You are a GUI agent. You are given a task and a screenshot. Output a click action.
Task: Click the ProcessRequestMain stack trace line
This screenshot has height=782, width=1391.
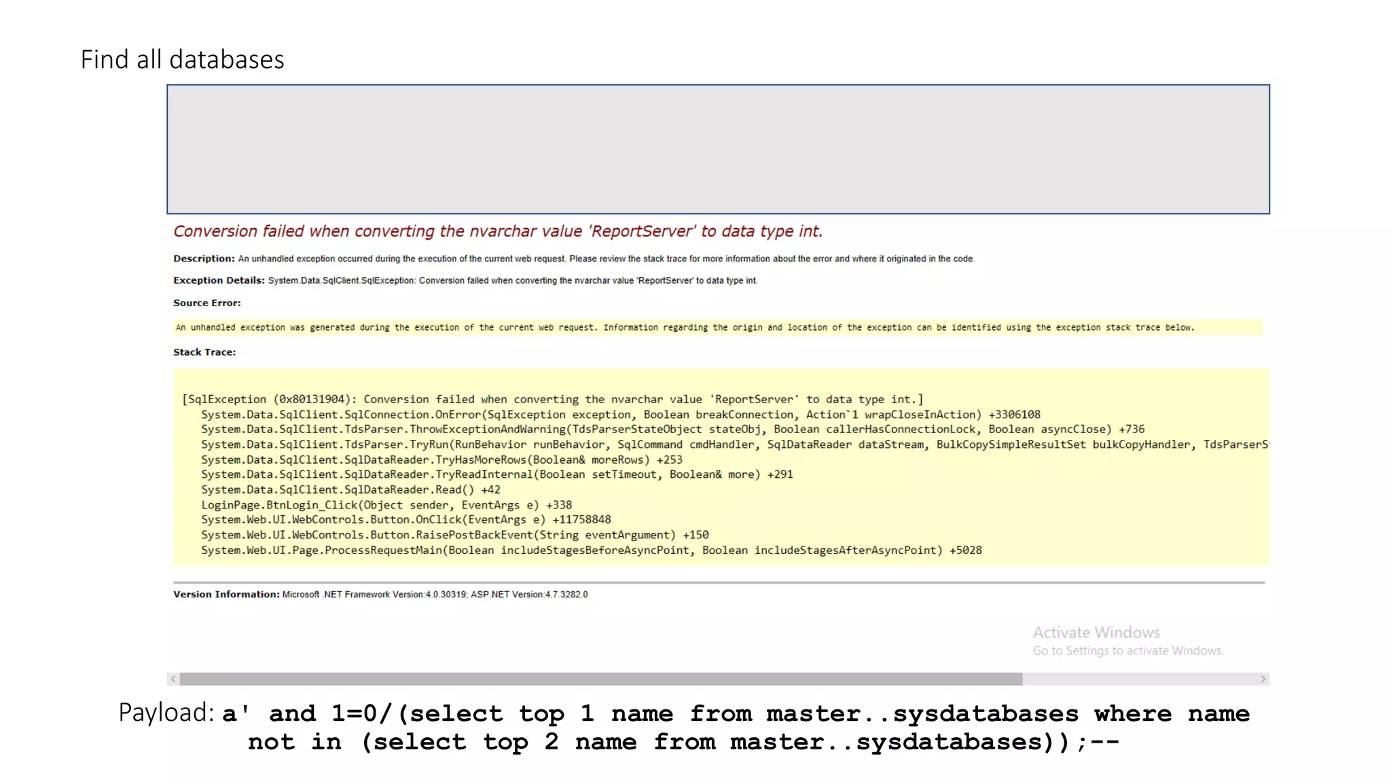click(x=591, y=551)
